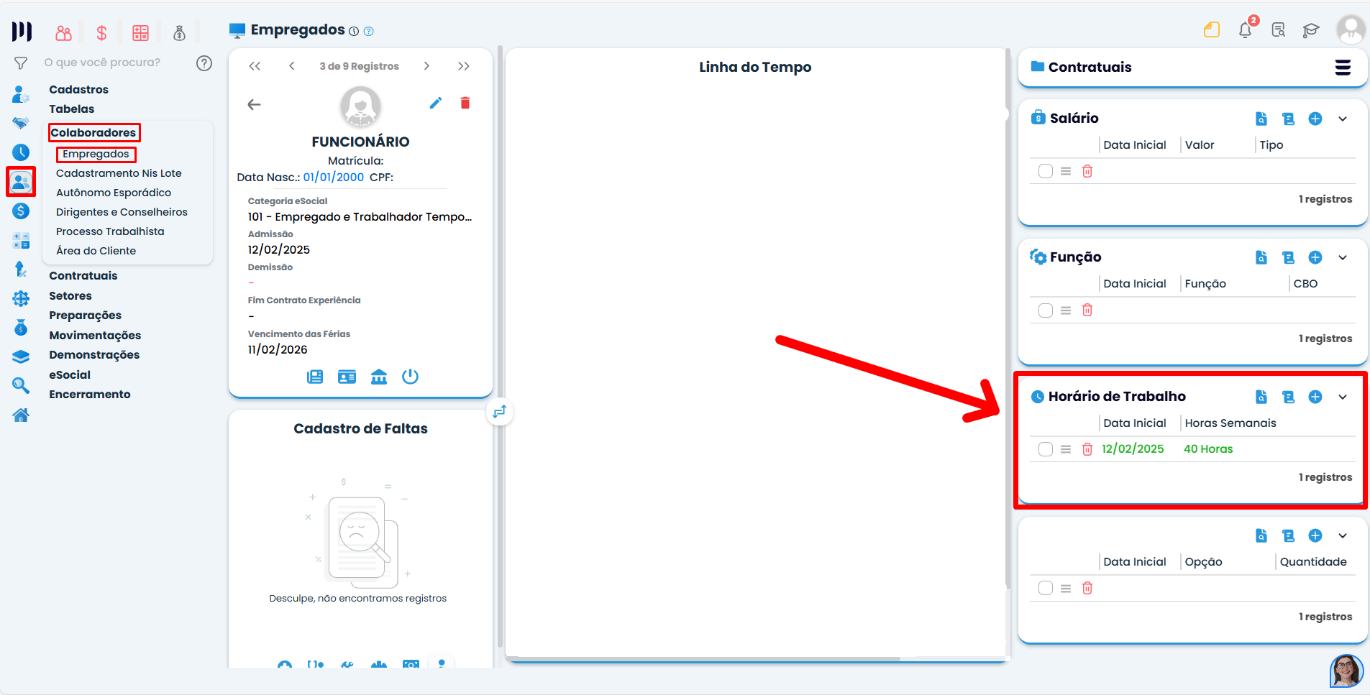Click the bank building icon under the employee details
Image resolution: width=1370 pixels, height=695 pixels.
(x=379, y=377)
